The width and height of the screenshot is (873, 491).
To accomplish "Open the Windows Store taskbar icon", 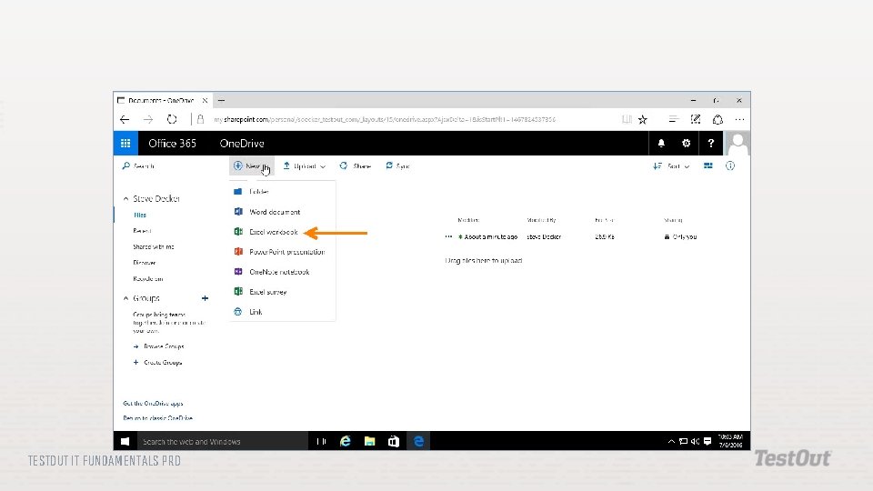I will coord(394,442).
